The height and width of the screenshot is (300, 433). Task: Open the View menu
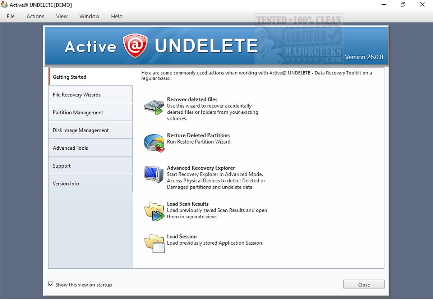click(62, 16)
